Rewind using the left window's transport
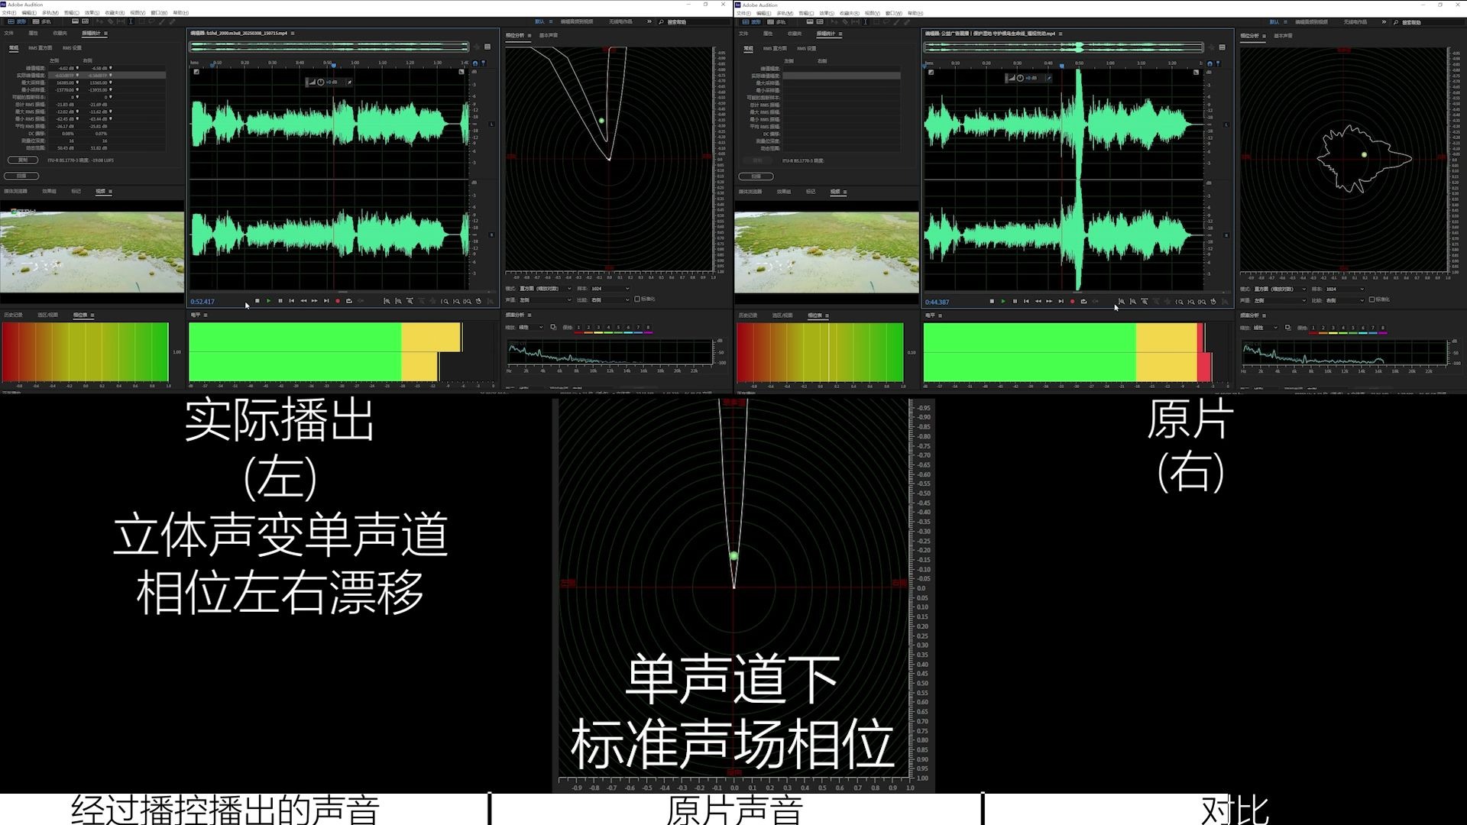The width and height of the screenshot is (1467, 825). click(303, 301)
